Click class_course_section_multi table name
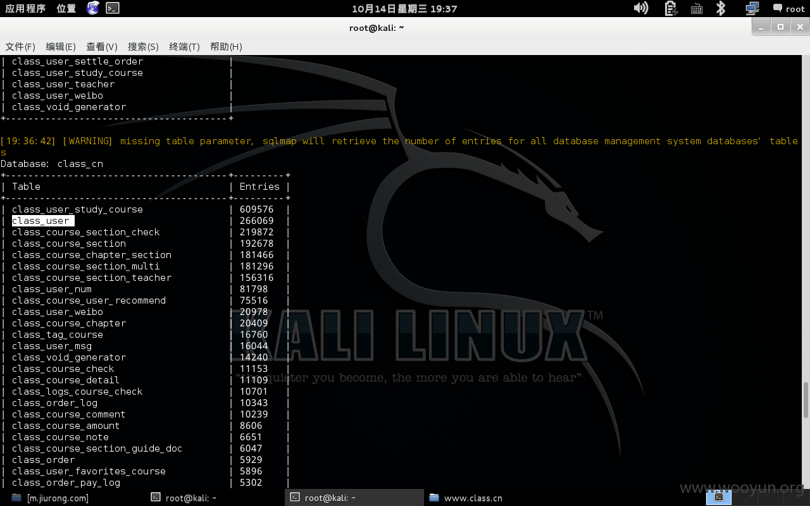Screen dimensions: 810x506 85,266
